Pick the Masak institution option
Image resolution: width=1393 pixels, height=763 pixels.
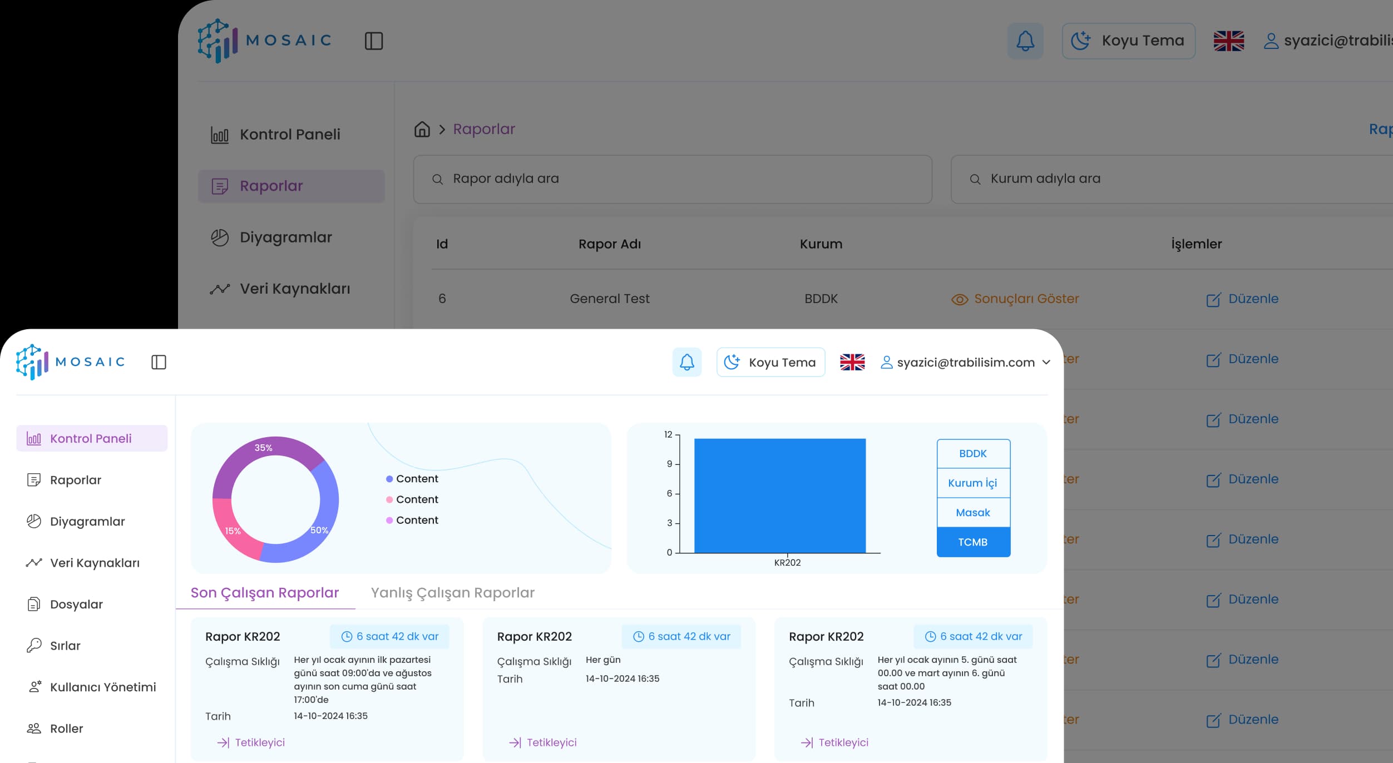[x=973, y=512]
